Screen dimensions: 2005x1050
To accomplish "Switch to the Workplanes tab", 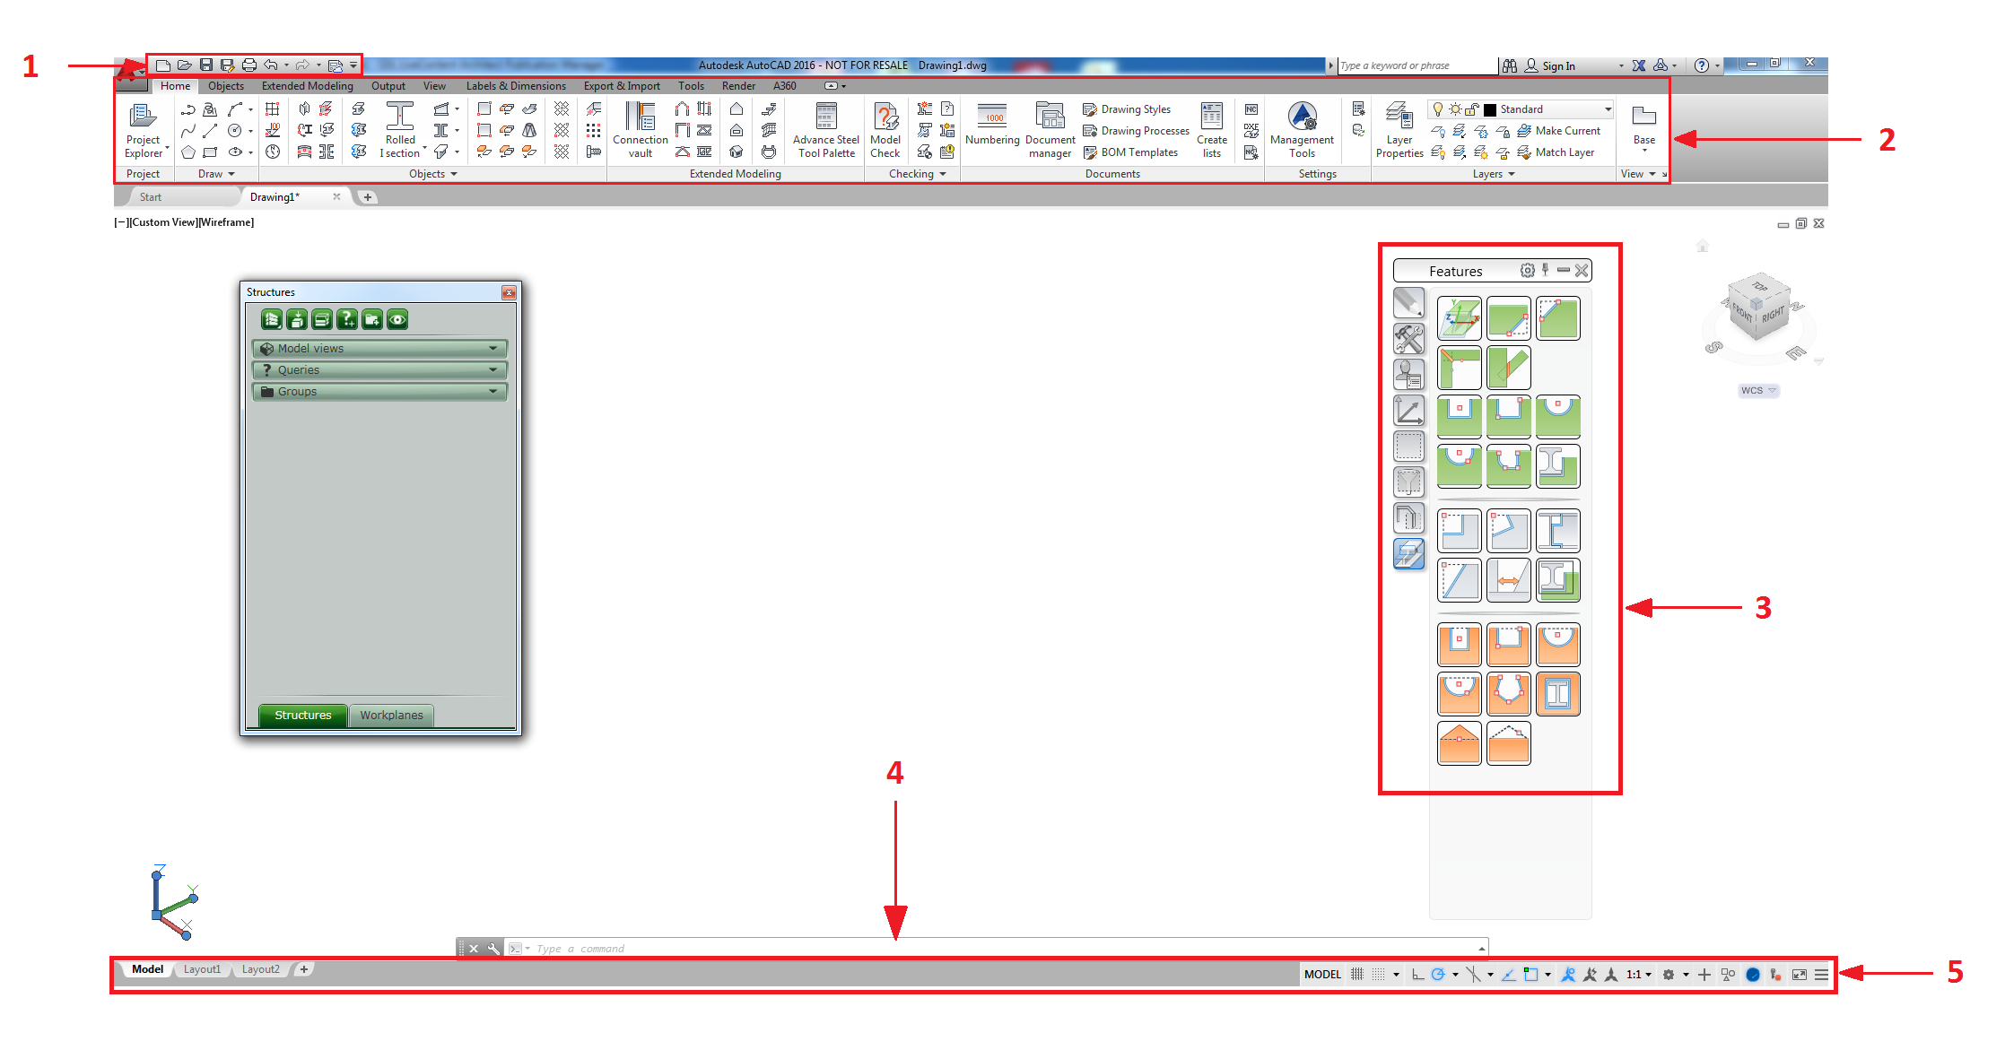I will pyautogui.click(x=391, y=716).
